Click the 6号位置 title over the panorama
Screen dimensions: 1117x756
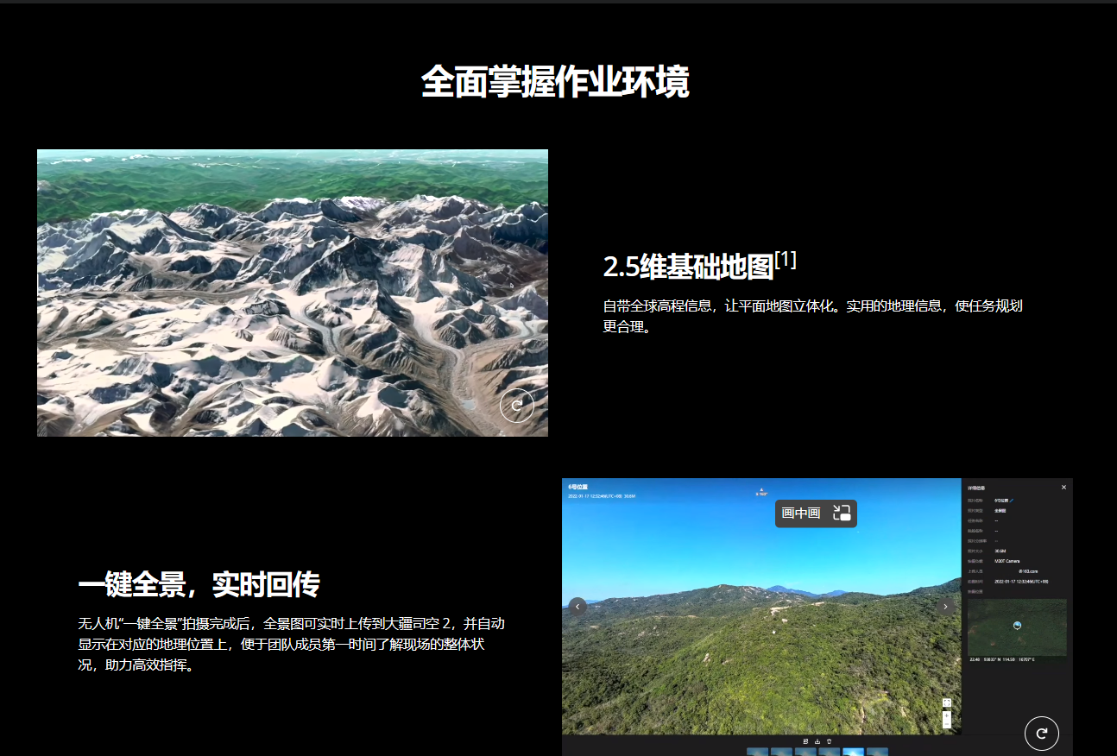point(577,487)
